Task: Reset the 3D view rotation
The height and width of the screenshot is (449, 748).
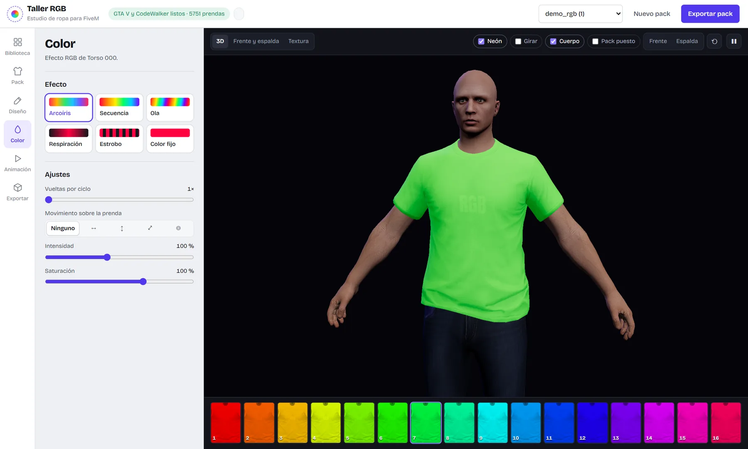Action: pos(714,41)
